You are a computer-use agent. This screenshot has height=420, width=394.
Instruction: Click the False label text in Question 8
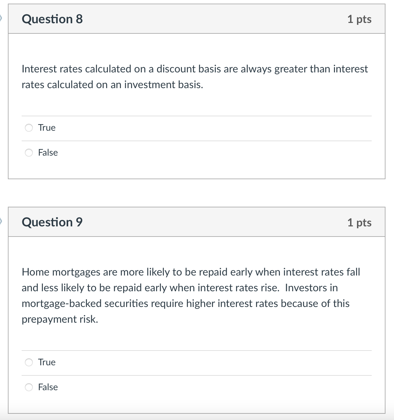48,152
